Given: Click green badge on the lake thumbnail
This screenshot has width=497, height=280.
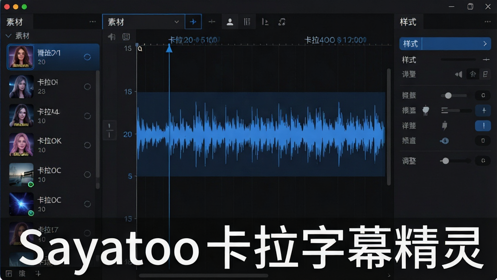Looking at the screenshot, I should coord(31,184).
